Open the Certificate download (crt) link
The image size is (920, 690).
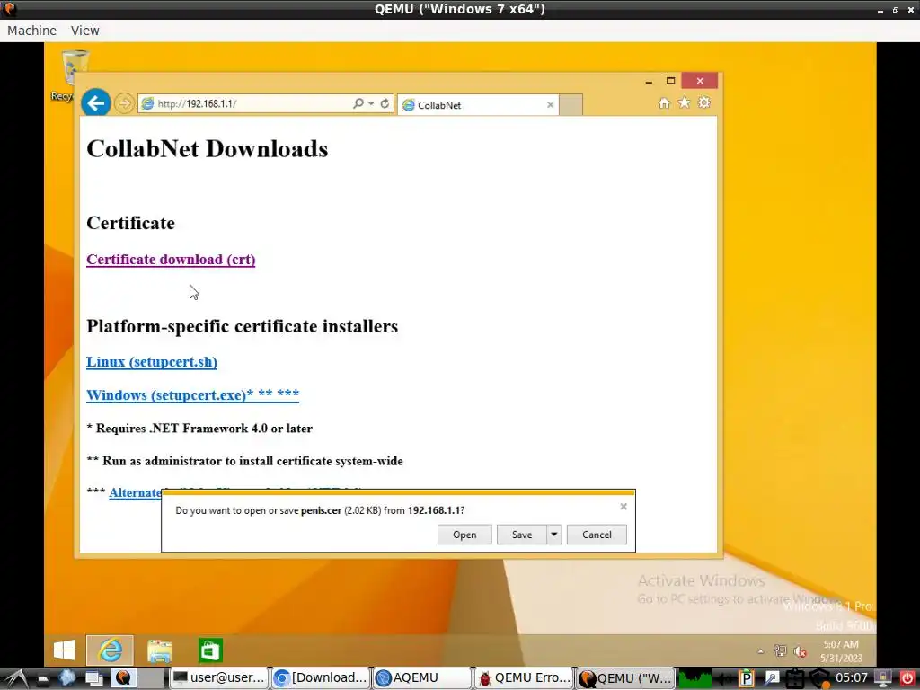(171, 260)
